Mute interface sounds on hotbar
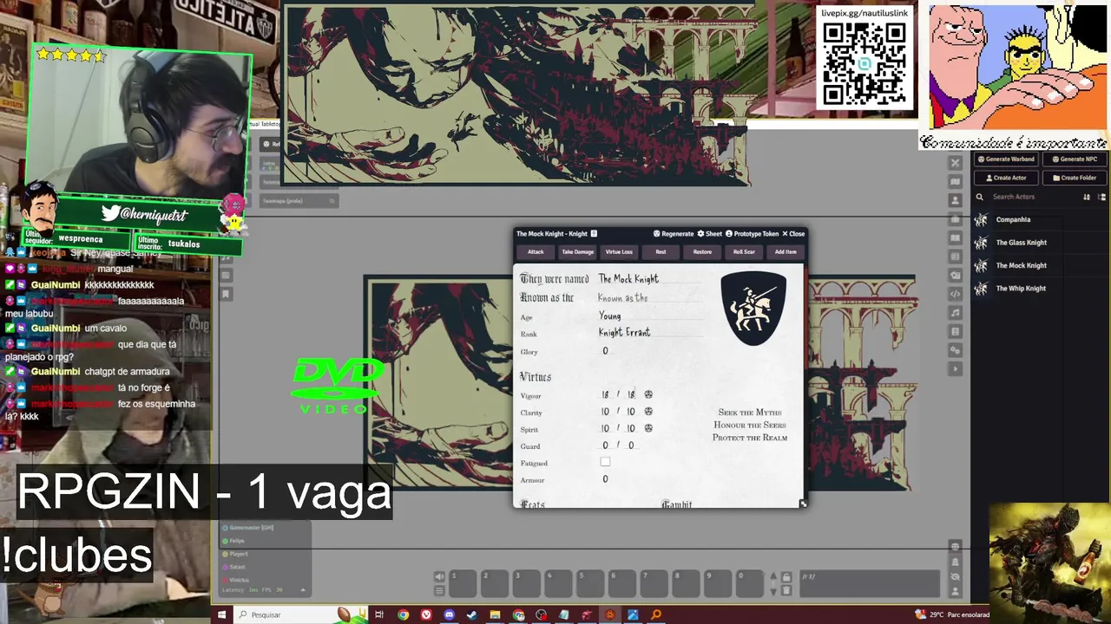Screen dimensions: 1111x624 [x=439, y=576]
